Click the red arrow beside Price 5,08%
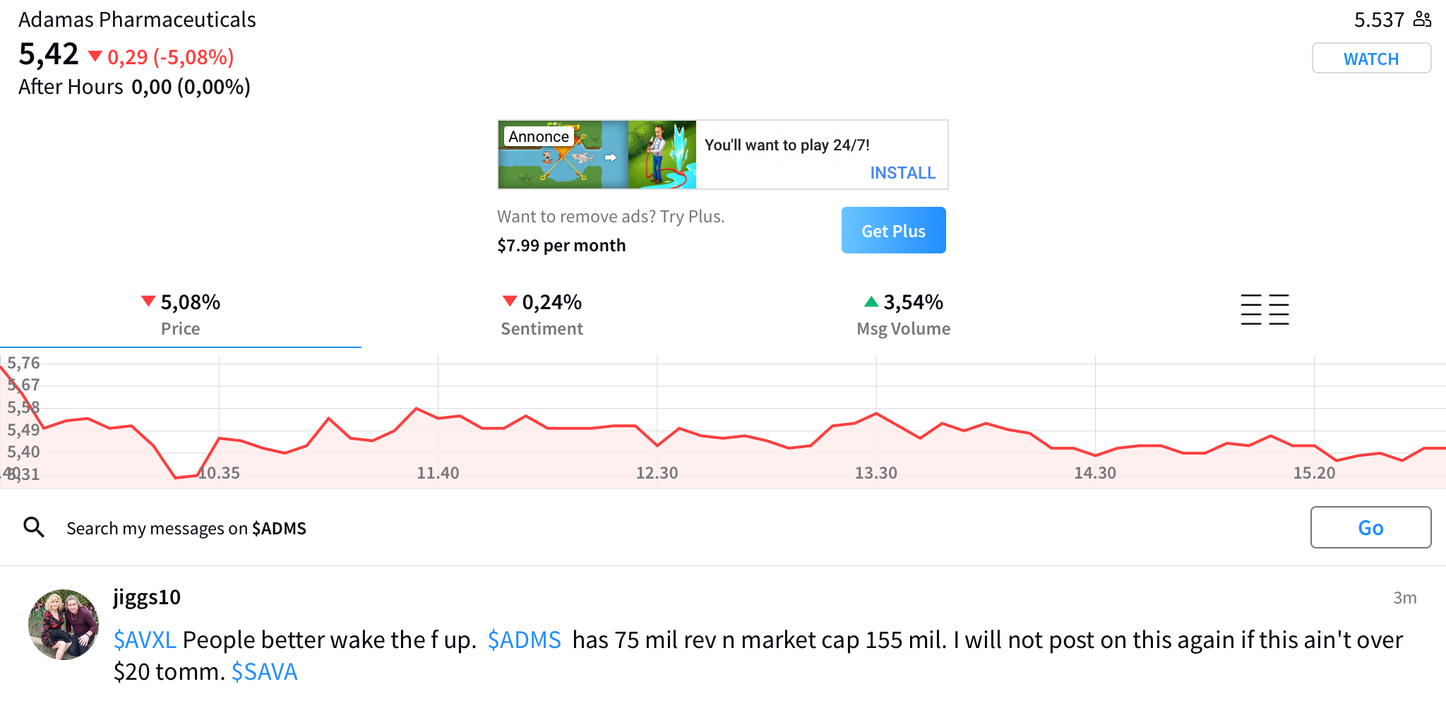This screenshot has height=708, width=1446. (x=148, y=301)
